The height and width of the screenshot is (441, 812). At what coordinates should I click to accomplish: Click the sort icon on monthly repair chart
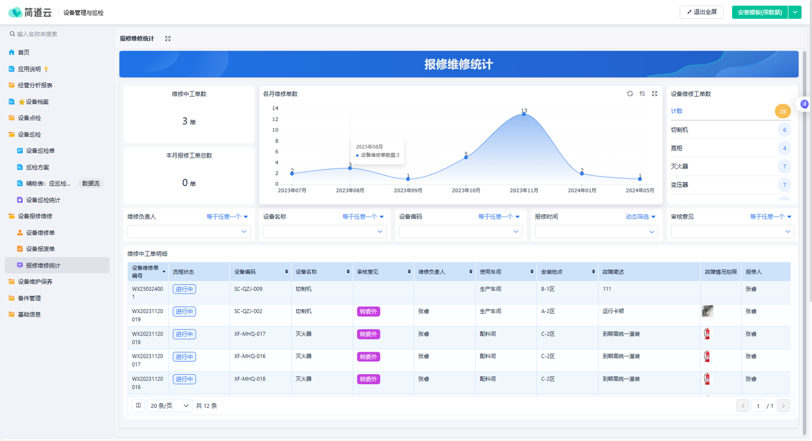[x=642, y=94]
